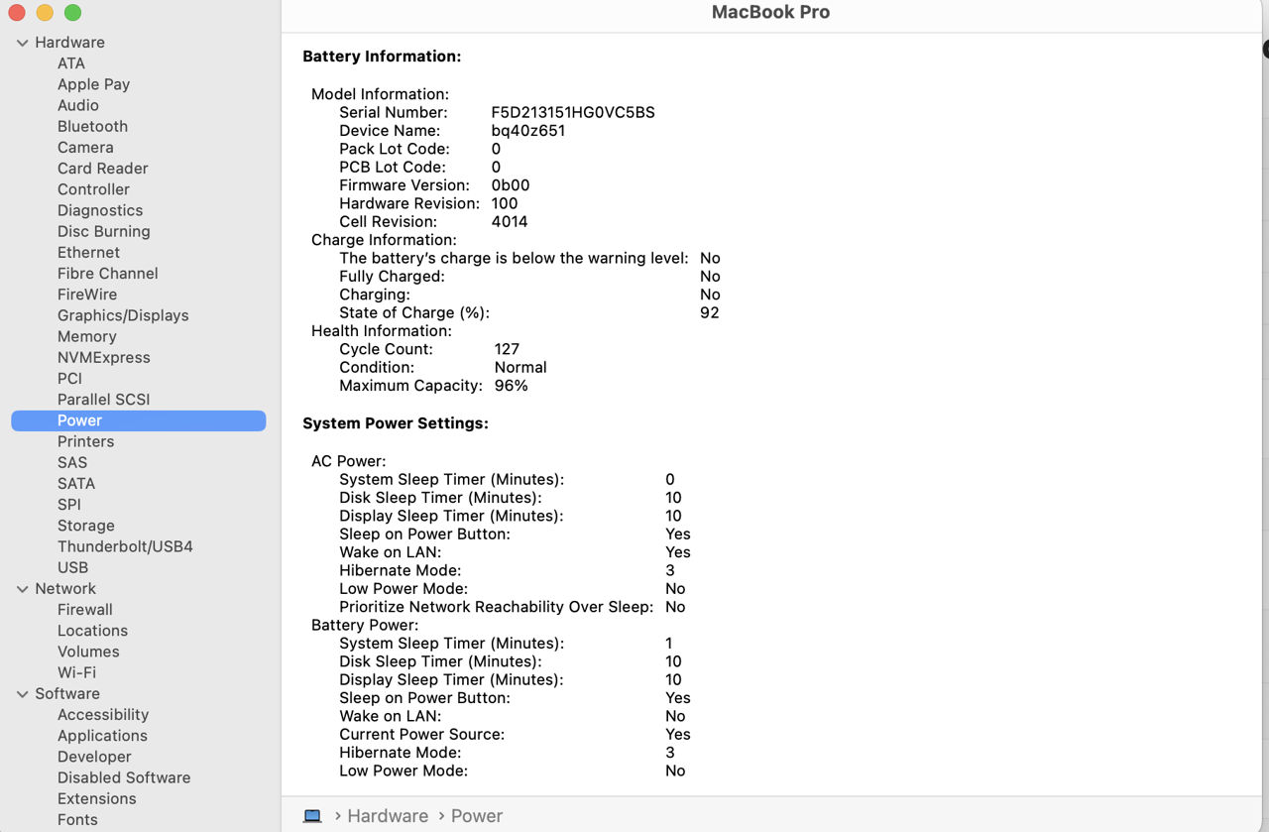Select Storage in the sidebar

pyautogui.click(x=86, y=526)
